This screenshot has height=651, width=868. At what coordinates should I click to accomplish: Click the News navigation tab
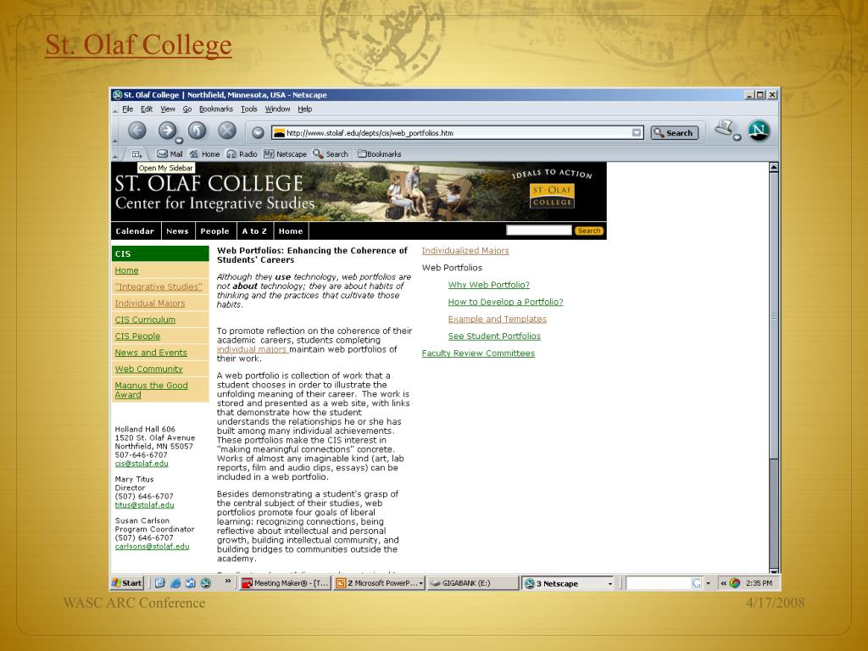[178, 231]
